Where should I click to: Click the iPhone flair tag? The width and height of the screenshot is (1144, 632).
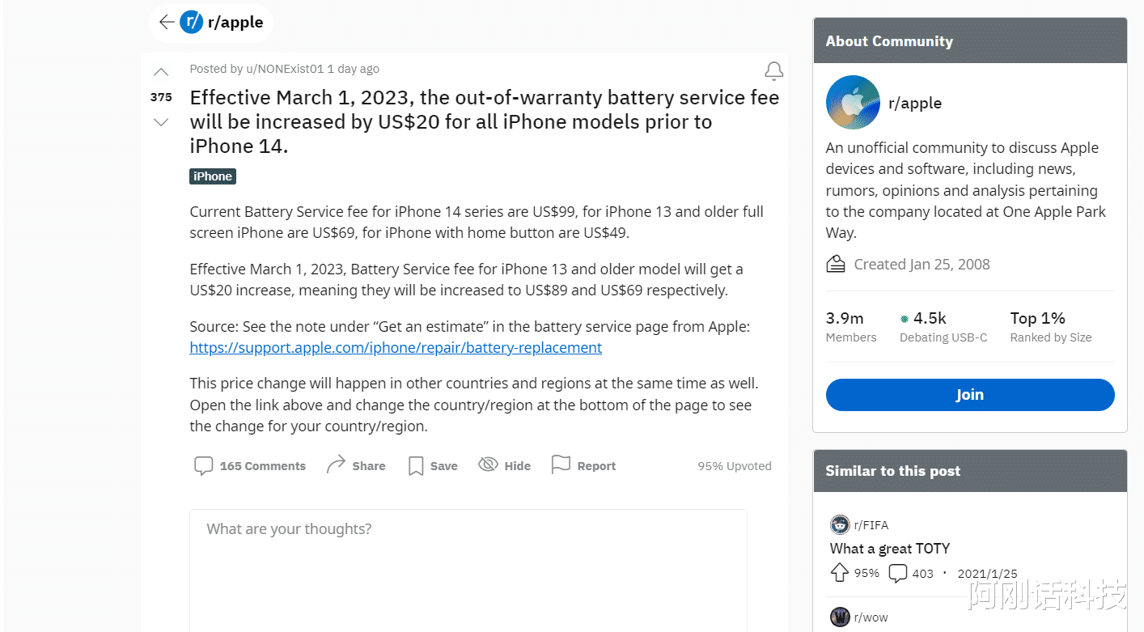click(213, 176)
